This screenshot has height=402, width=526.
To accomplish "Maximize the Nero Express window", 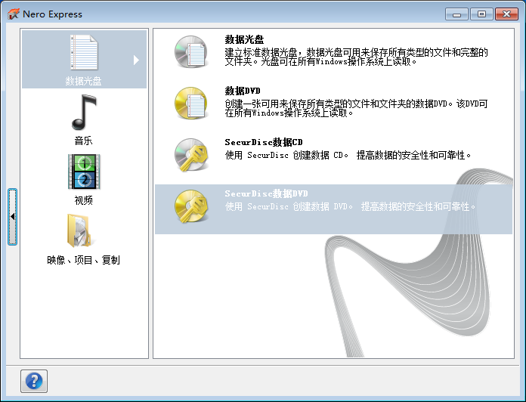I will click(481, 14).
